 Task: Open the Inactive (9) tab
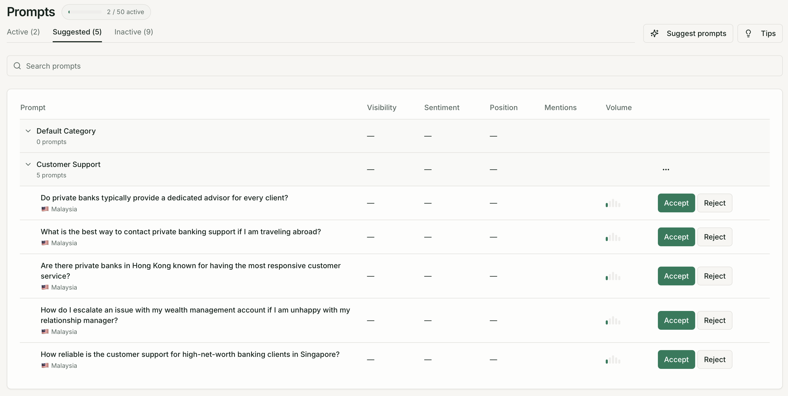coord(134,32)
